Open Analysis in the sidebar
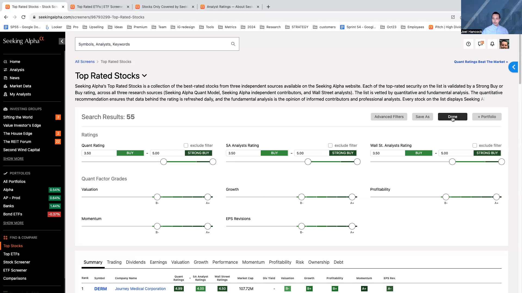Screen dimensions: 522x293 point(17,70)
